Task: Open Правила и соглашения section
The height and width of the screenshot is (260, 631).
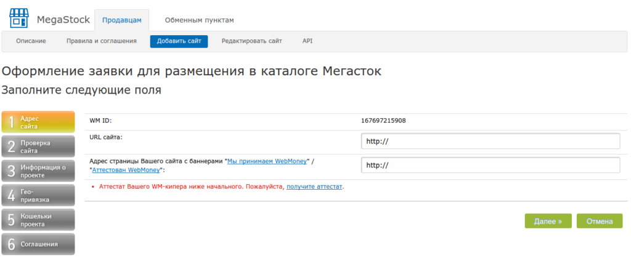Action: click(102, 41)
